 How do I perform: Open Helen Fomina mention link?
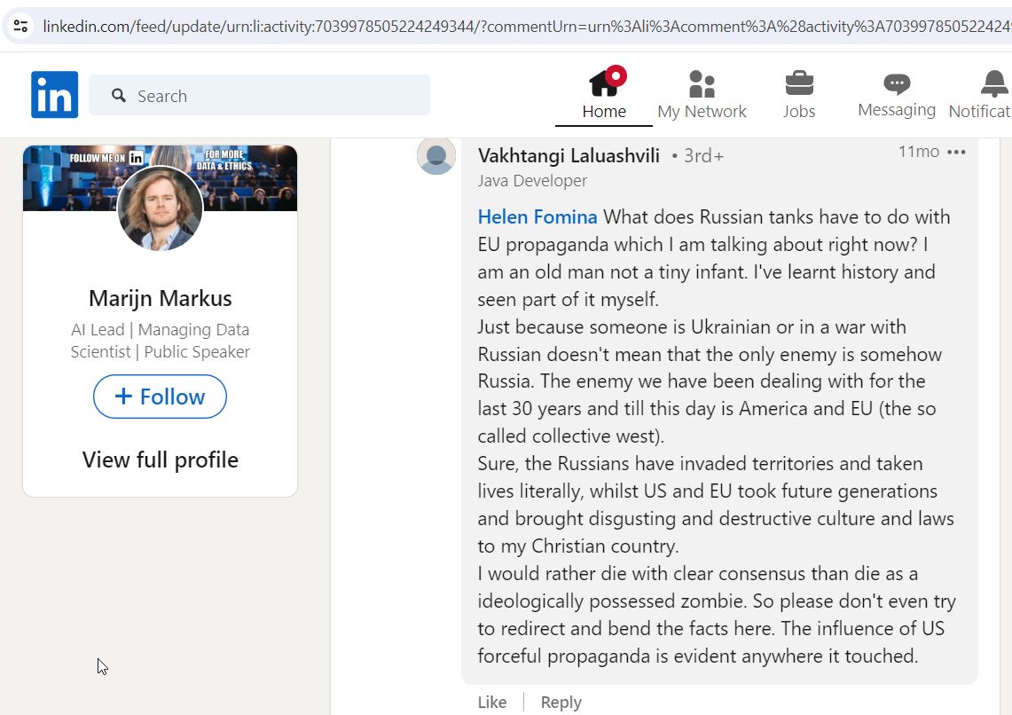(537, 216)
